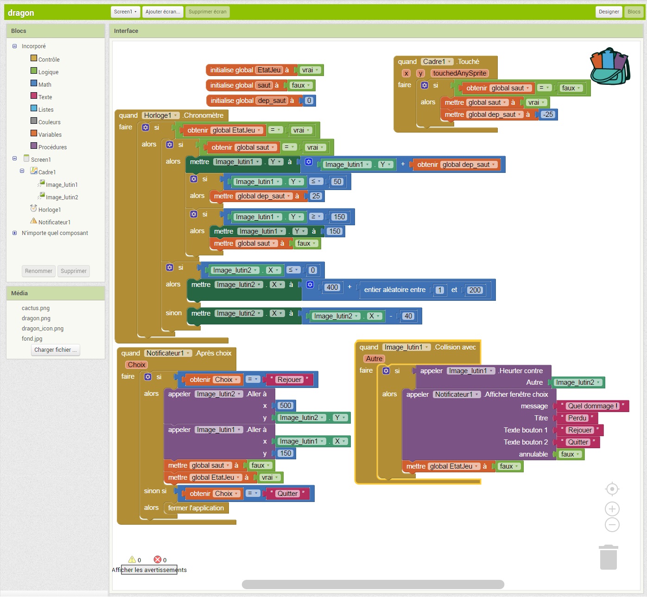The height and width of the screenshot is (597, 647).
Task: Click the warning triangle counter icon
Action: [x=132, y=559]
